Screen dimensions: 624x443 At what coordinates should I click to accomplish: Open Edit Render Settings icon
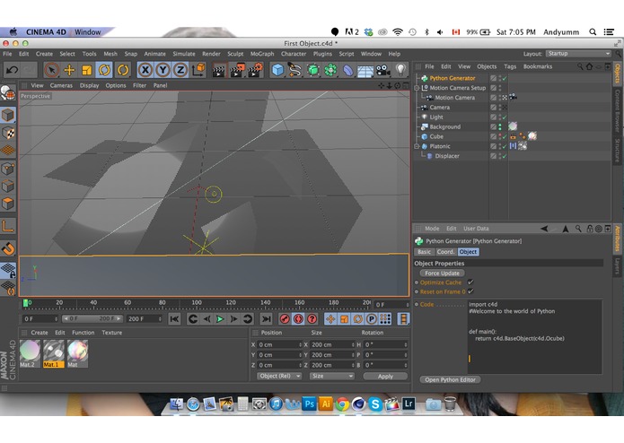(x=255, y=70)
